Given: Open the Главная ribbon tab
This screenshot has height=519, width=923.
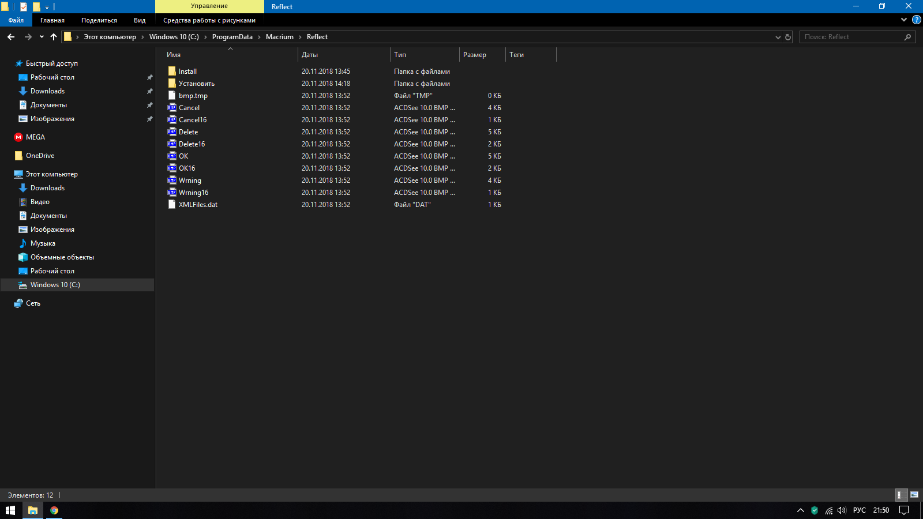Looking at the screenshot, I should [52, 20].
